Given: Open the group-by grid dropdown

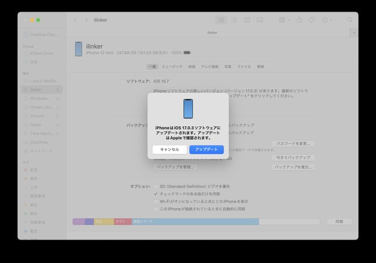Looking at the screenshot, I should pos(284,20).
